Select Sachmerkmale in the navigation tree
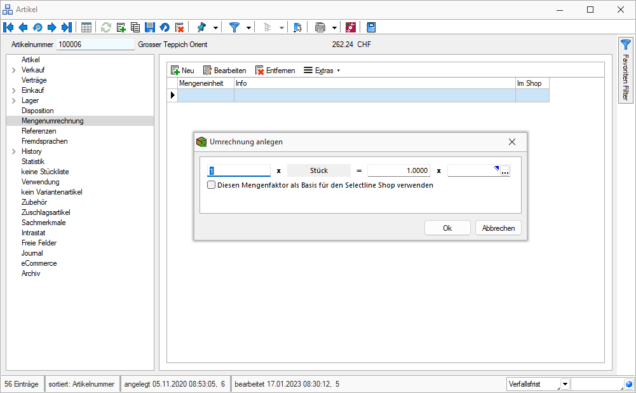 pos(43,223)
